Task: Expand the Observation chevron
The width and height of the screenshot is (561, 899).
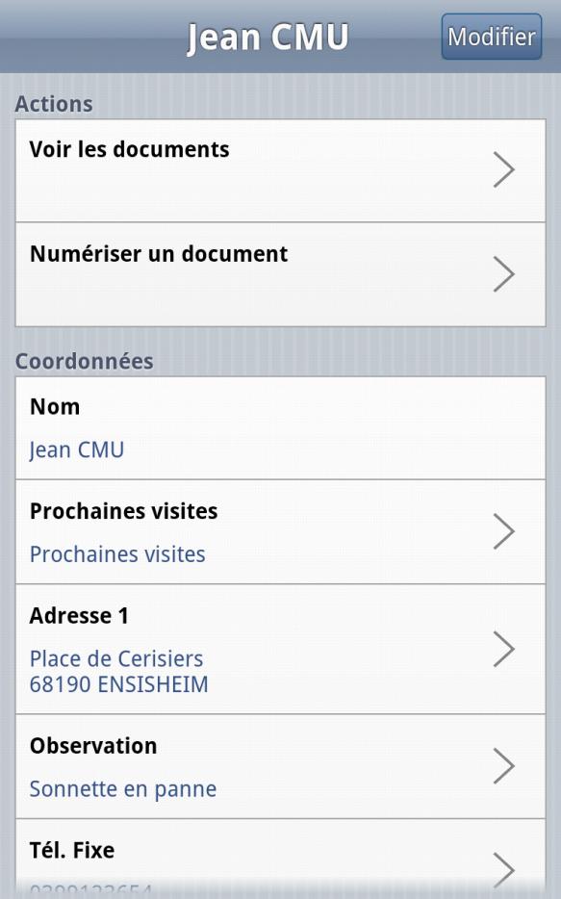Action: 505,765
